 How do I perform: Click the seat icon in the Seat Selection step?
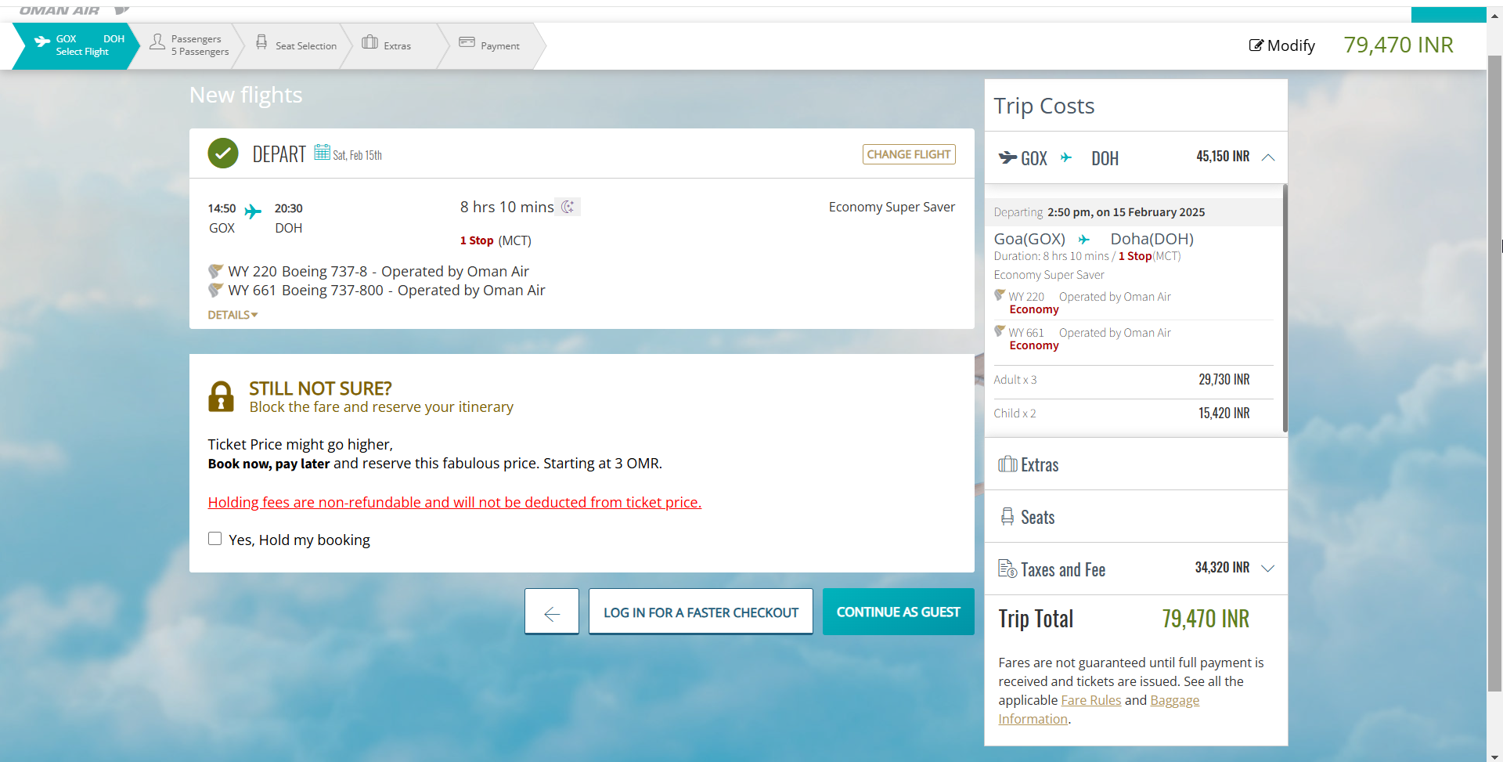[x=261, y=42]
